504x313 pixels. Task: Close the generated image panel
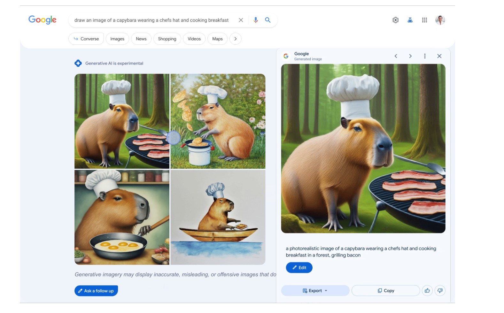click(439, 56)
